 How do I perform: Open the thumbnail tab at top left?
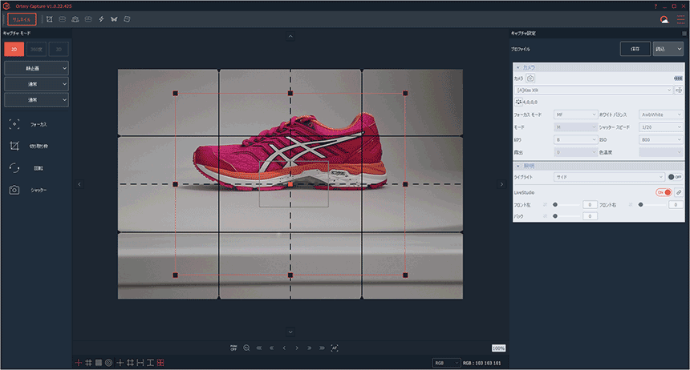pos(22,18)
